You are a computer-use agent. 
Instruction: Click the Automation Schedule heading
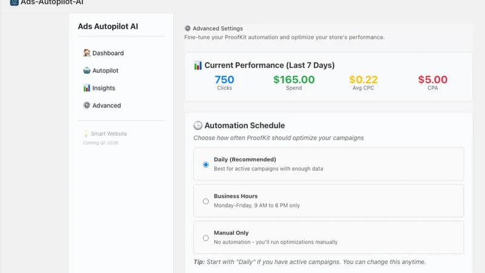245,126
